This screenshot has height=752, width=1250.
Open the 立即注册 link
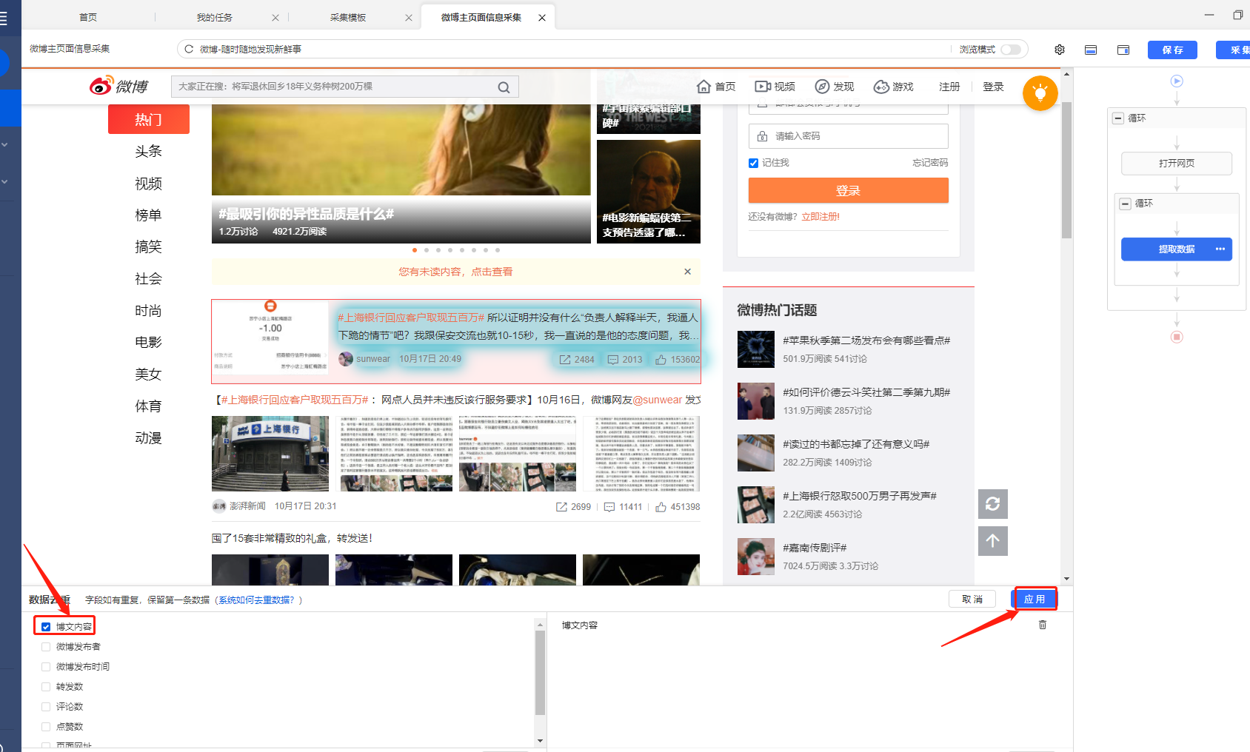point(820,217)
